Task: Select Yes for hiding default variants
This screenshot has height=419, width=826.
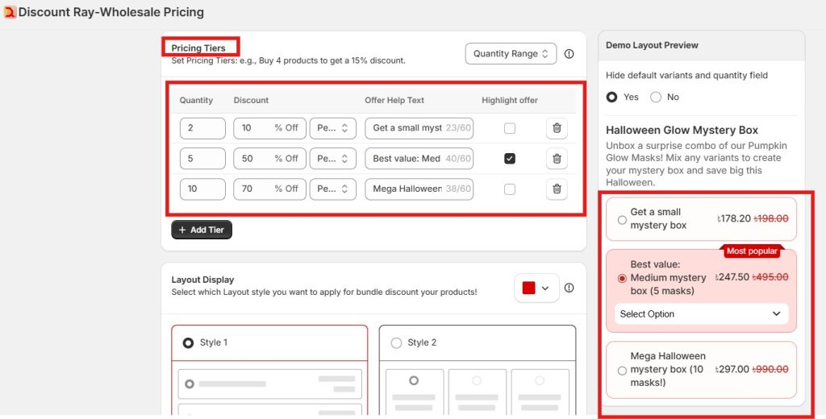Action: 612,97
